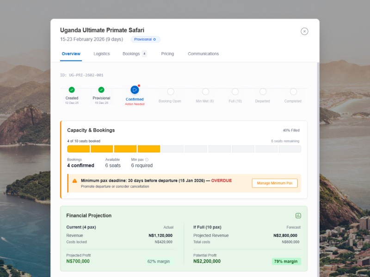This screenshot has width=370, height=277.
Task: Click the orange capacity progress bar
Action: click(113, 149)
